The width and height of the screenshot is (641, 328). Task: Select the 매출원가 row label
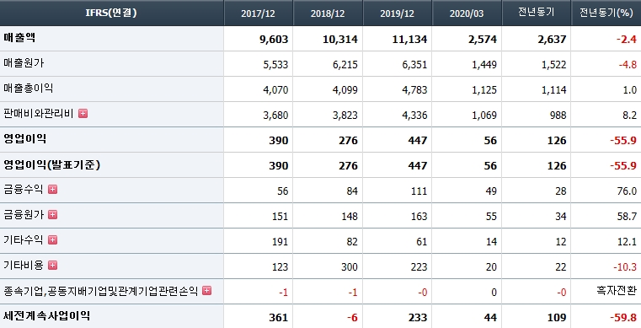pos(24,63)
